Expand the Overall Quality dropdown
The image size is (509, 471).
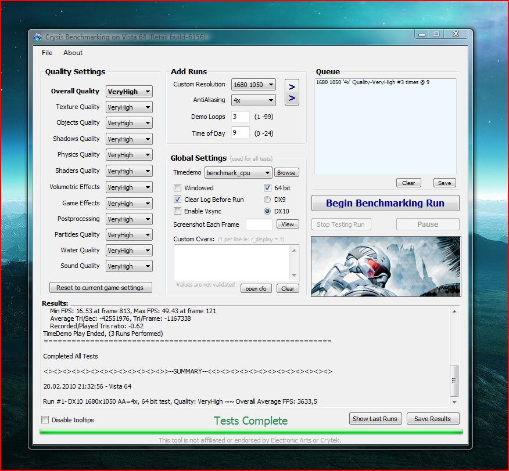tap(129, 92)
